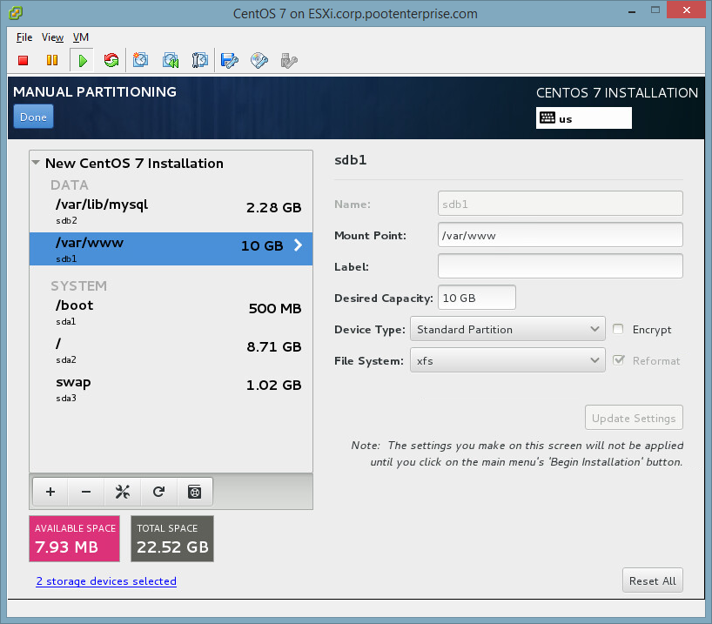Click the plus icon to add mount point

click(50, 492)
